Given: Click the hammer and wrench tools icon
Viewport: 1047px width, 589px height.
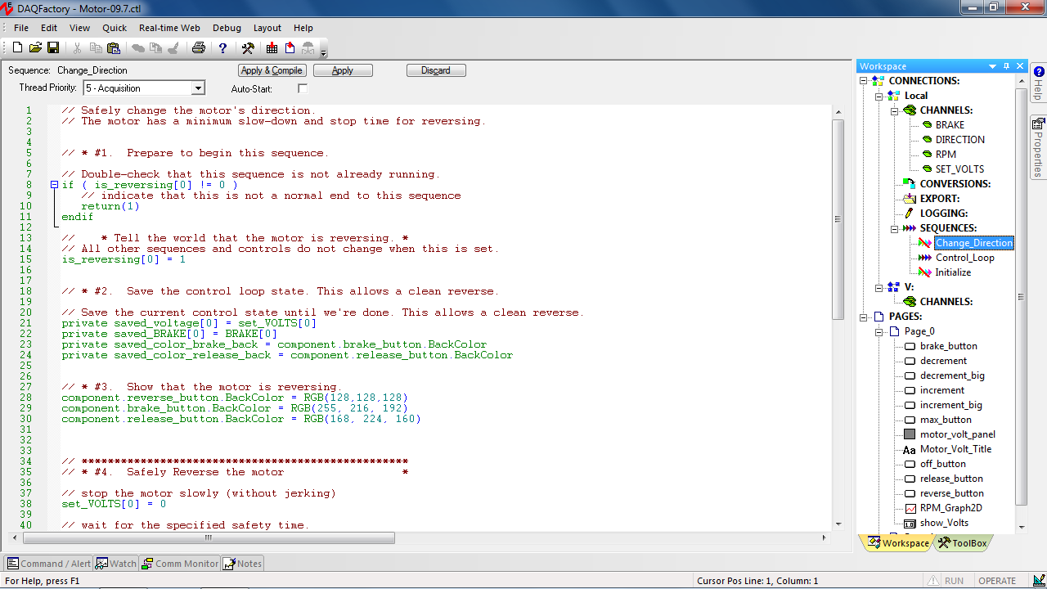Looking at the screenshot, I should [x=248, y=48].
